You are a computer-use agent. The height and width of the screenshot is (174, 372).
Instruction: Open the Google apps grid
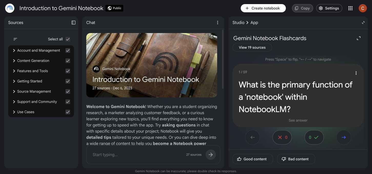[350, 8]
